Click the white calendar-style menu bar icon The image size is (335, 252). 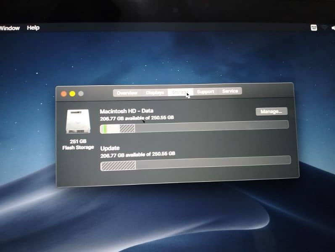(x=314, y=28)
